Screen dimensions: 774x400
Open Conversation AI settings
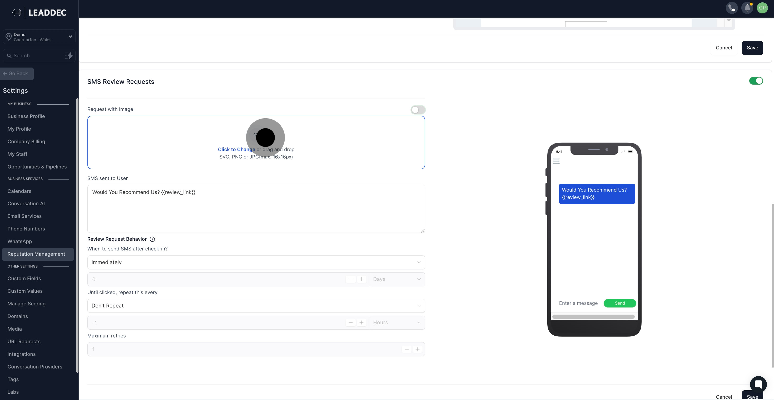26,204
